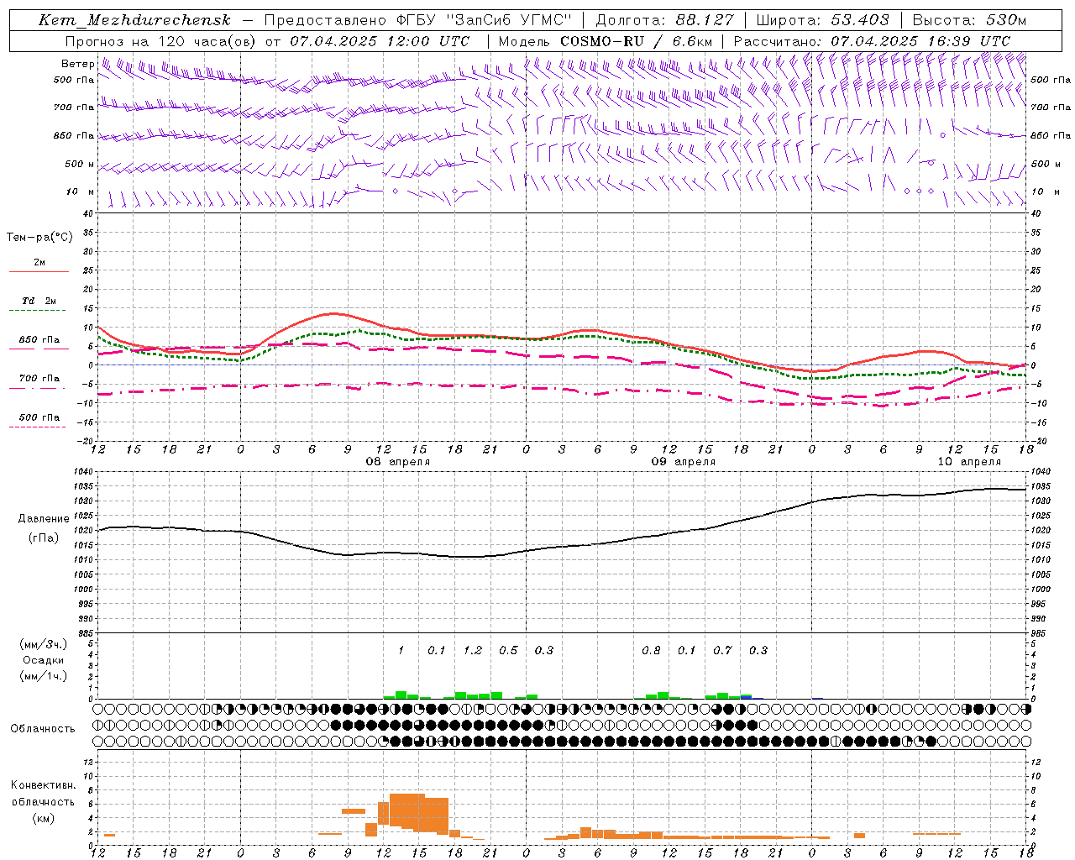
Task: Select the 09 апреля date label
Action: click(x=684, y=462)
